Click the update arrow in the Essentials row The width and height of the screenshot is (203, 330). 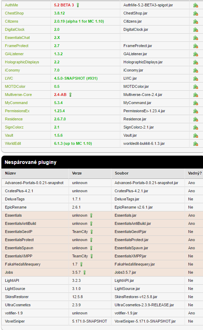point(91,215)
